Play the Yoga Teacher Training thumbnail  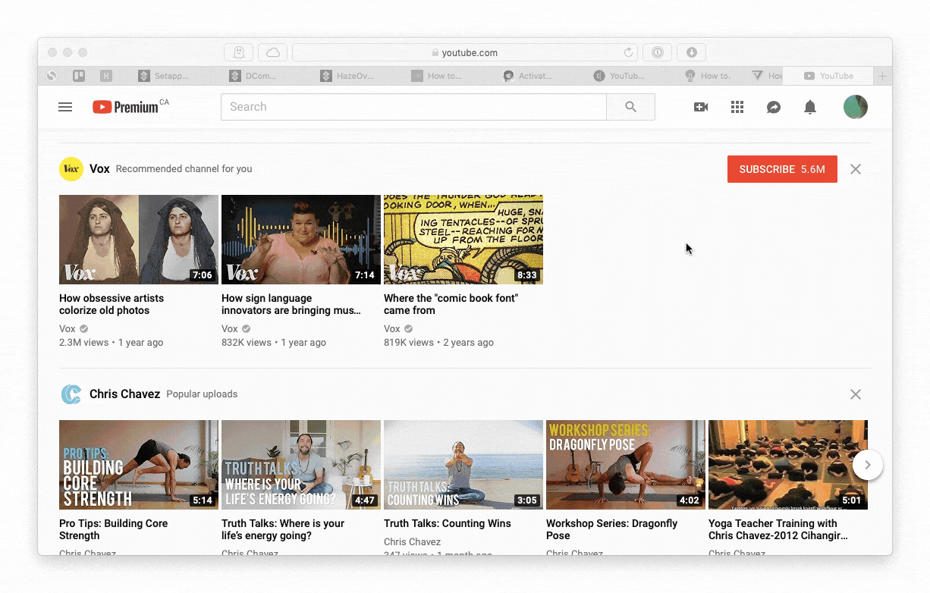pos(788,465)
